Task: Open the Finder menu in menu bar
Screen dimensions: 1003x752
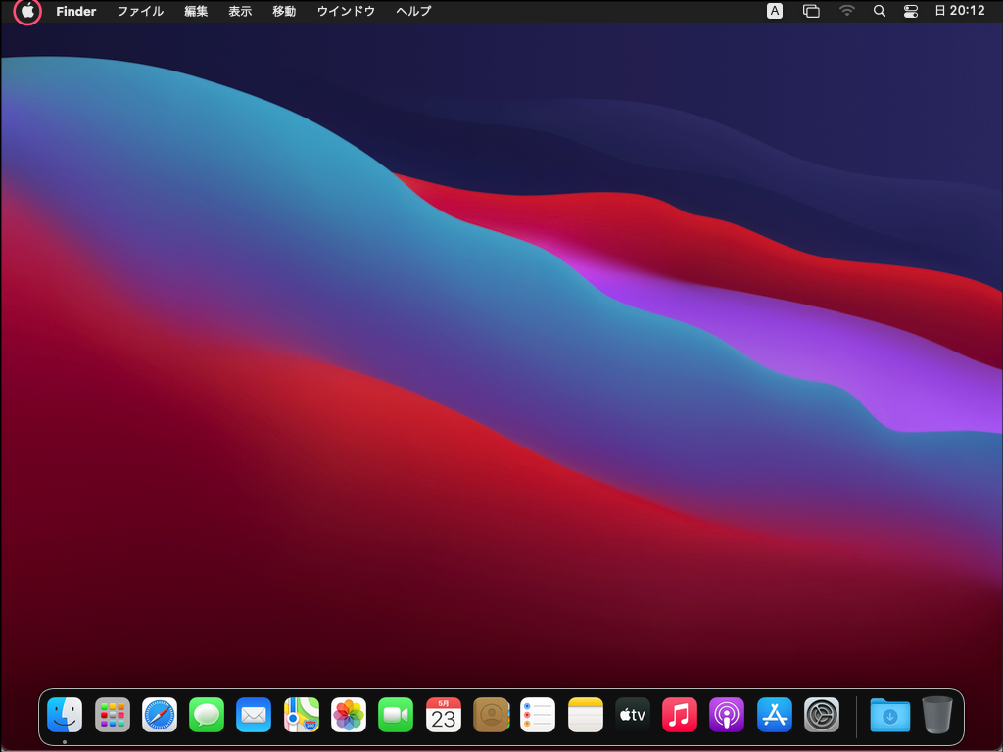Action: pyautogui.click(x=76, y=11)
